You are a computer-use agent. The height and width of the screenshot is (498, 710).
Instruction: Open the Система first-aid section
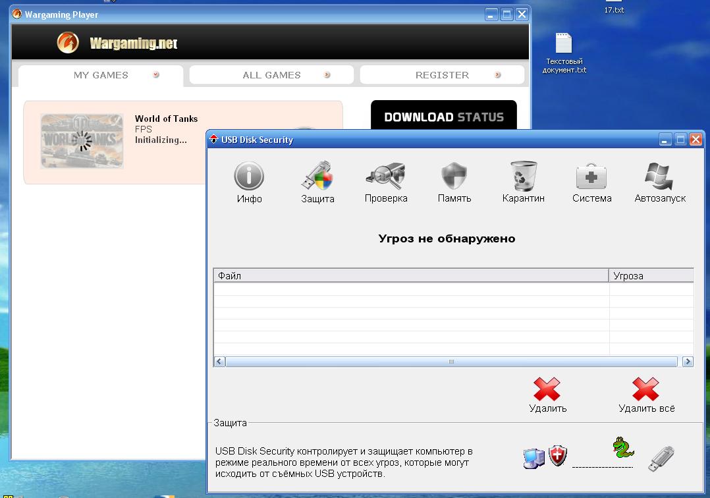(591, 182)
